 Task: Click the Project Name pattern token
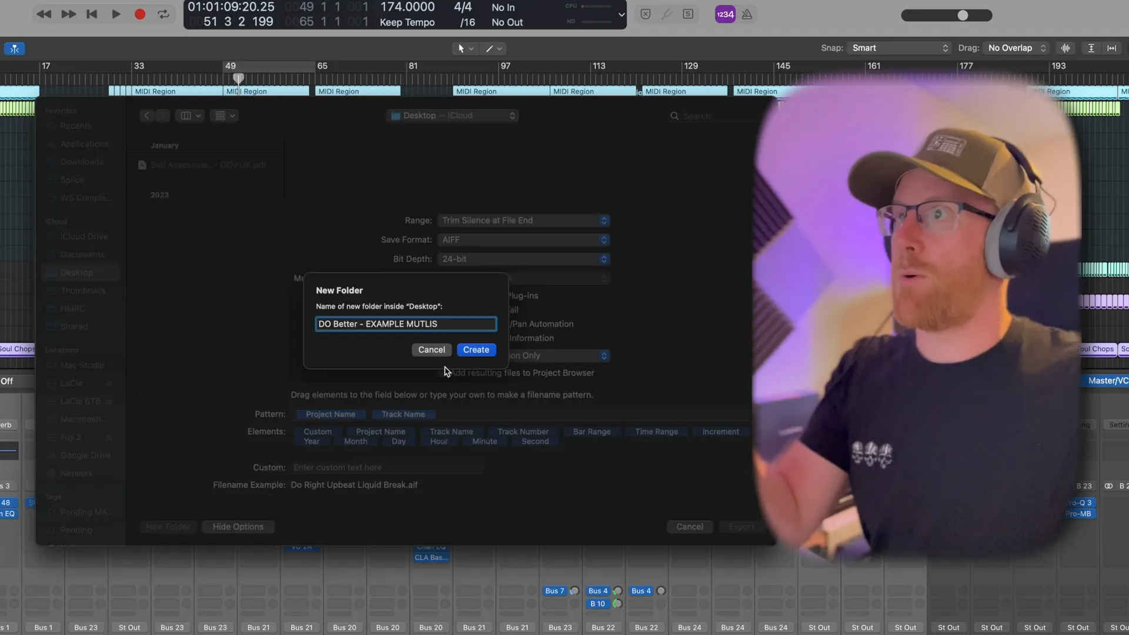point(330,415)
